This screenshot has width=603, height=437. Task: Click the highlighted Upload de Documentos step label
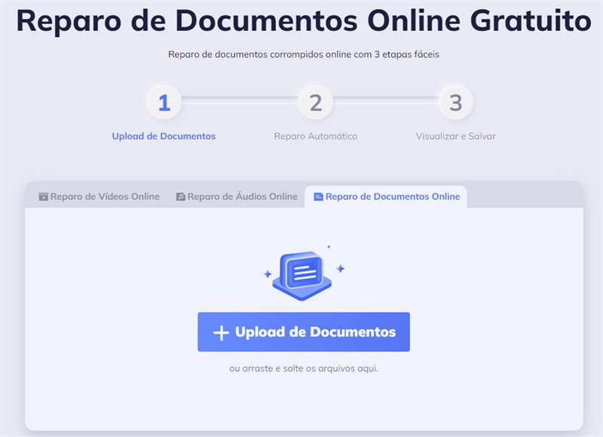[x=164, y=136]
